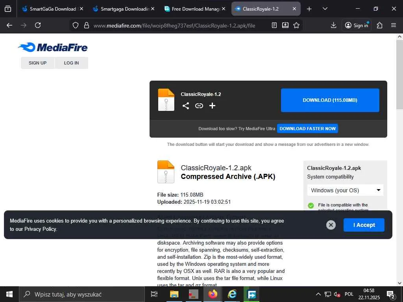
Task: Click scrollbar down arrow
Action: click(x=399, y=283)
